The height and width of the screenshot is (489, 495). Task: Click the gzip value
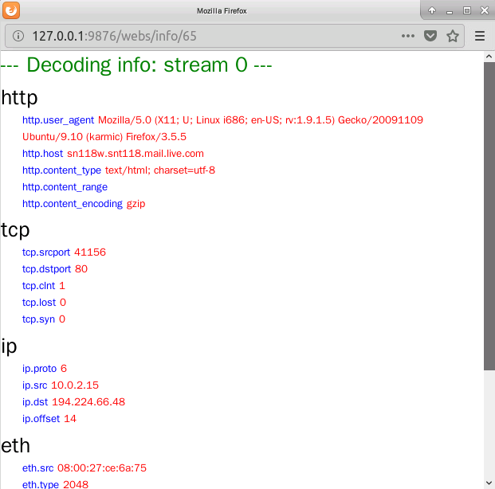136,204
